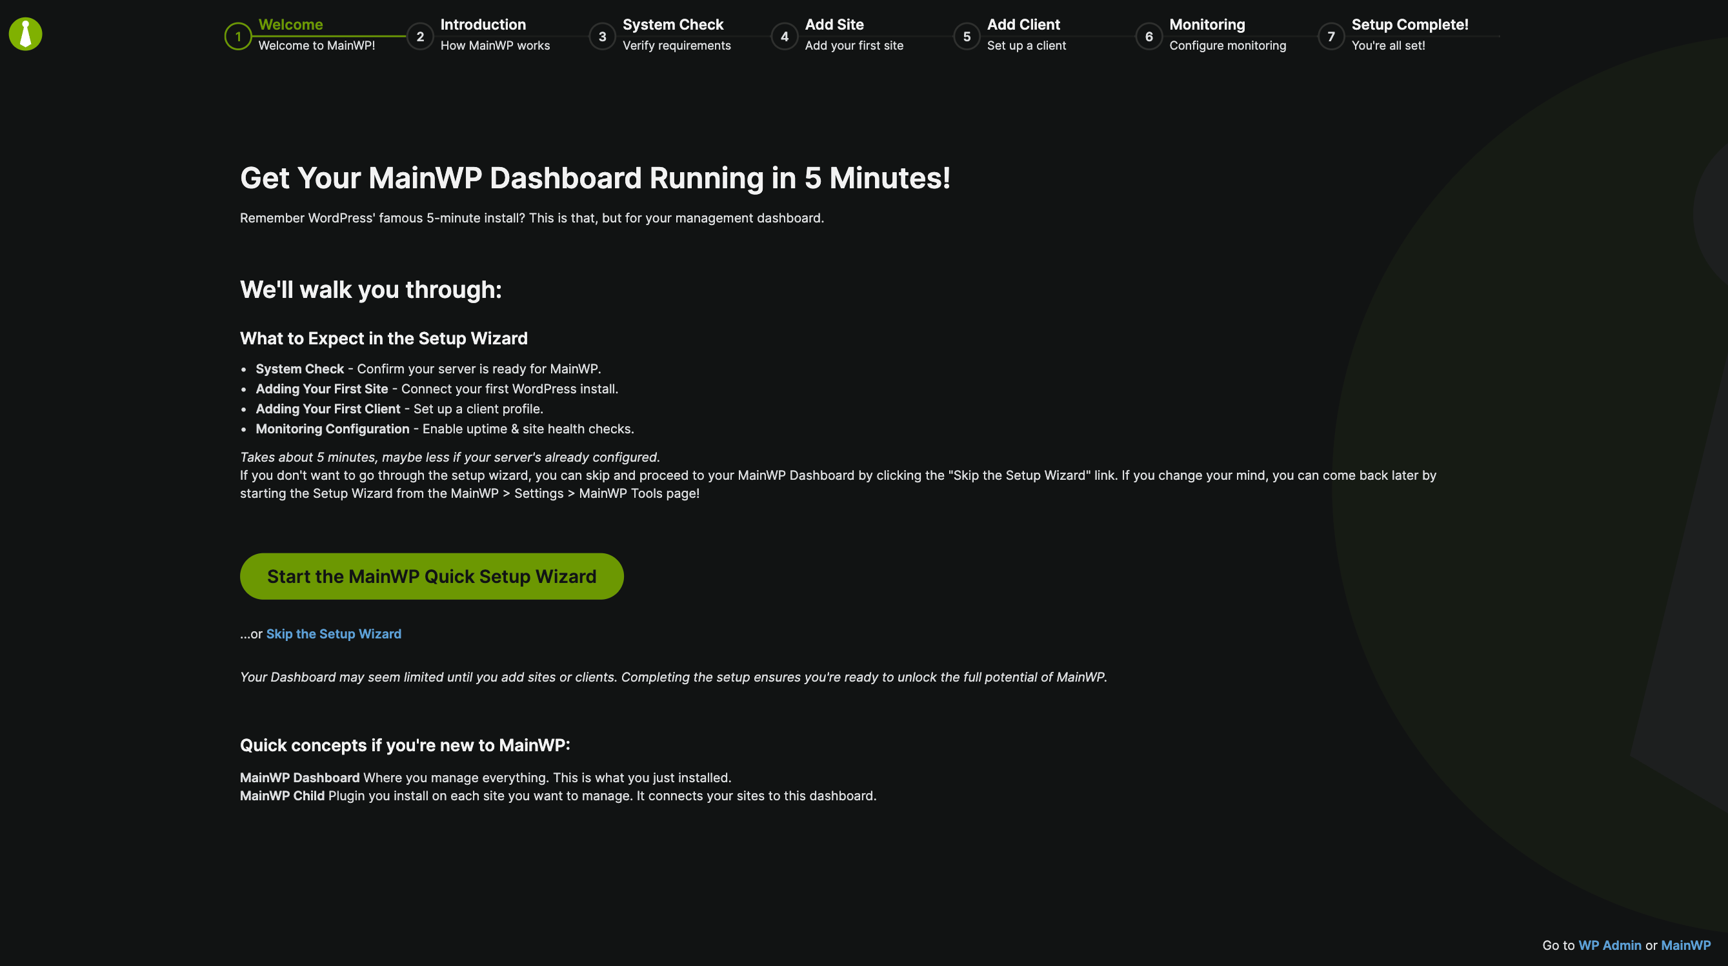Click the MainWP green tie logo
The image size is (1728, 966).
click(x=26, y=34)
